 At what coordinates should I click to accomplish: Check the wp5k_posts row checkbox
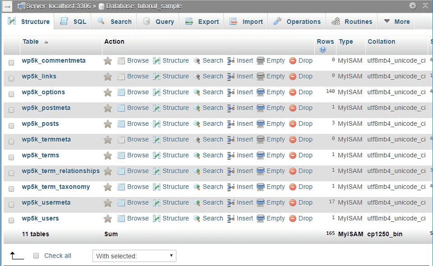[x=11, y=125]
